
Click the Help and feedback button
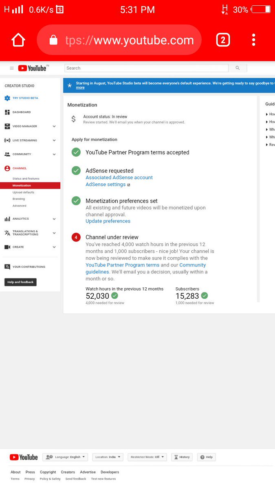20,282
